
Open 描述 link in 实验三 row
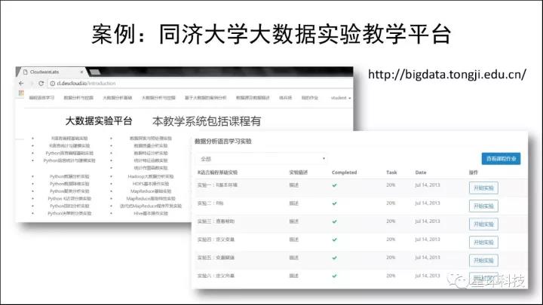pyautogui.click(x=293, y=221)
